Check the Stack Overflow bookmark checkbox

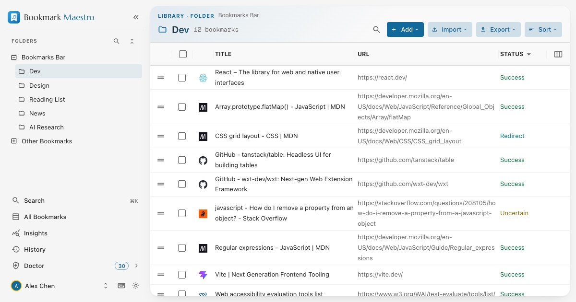tap(182, 213)
